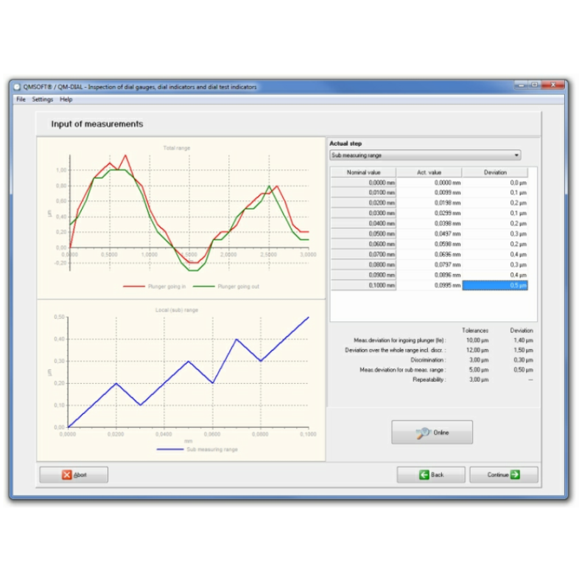Open the Help menu

(x=66, y=99)
